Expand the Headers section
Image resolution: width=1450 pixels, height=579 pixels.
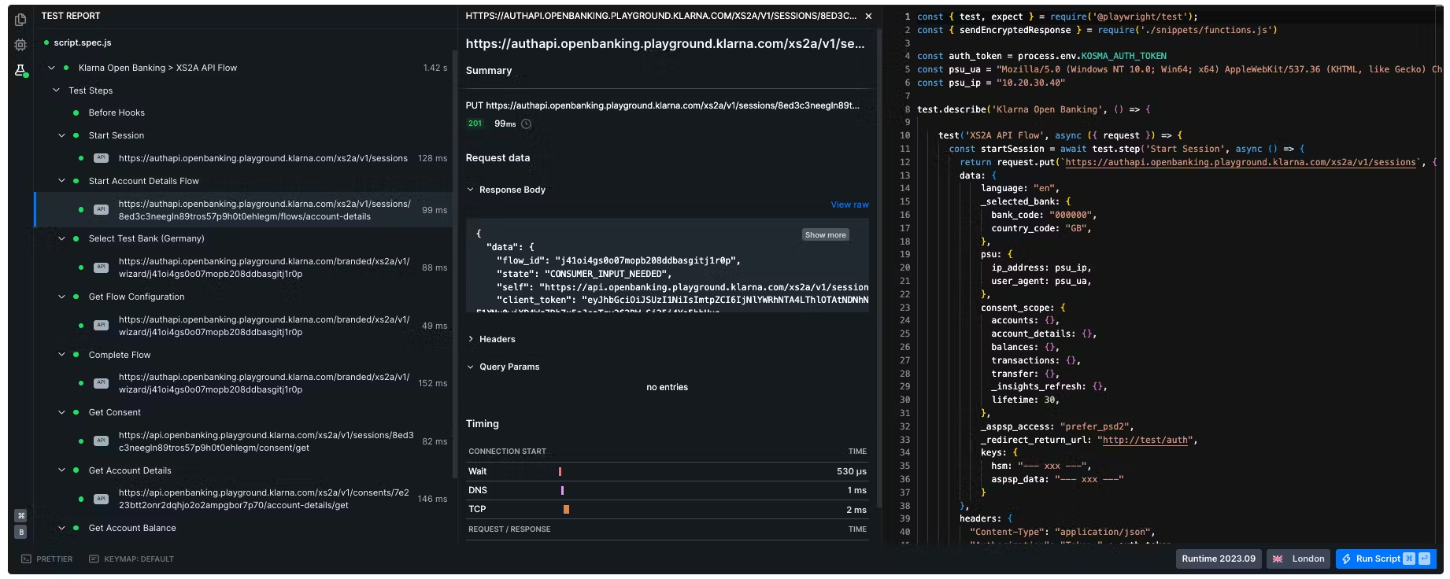[471, 339]
